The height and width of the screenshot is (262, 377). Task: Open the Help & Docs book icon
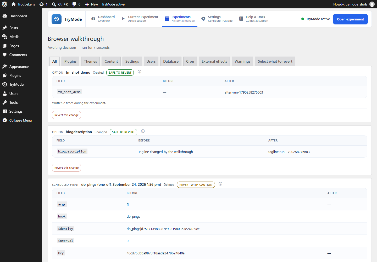pos(241,19)
